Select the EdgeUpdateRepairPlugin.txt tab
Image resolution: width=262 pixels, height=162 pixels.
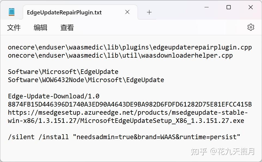click(64, 12)
